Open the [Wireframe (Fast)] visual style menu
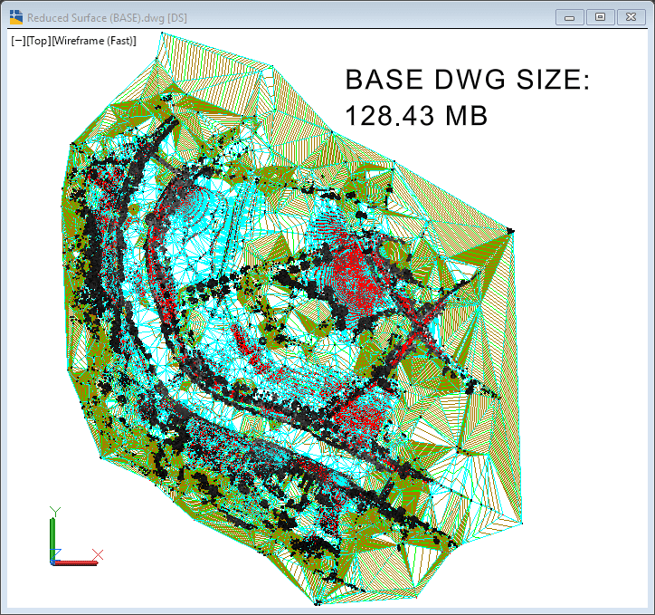Viewport: 655px width, 615px height. [94, 41]
